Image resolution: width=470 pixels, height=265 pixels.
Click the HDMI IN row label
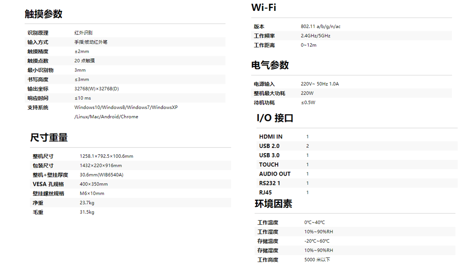[271, 137]
